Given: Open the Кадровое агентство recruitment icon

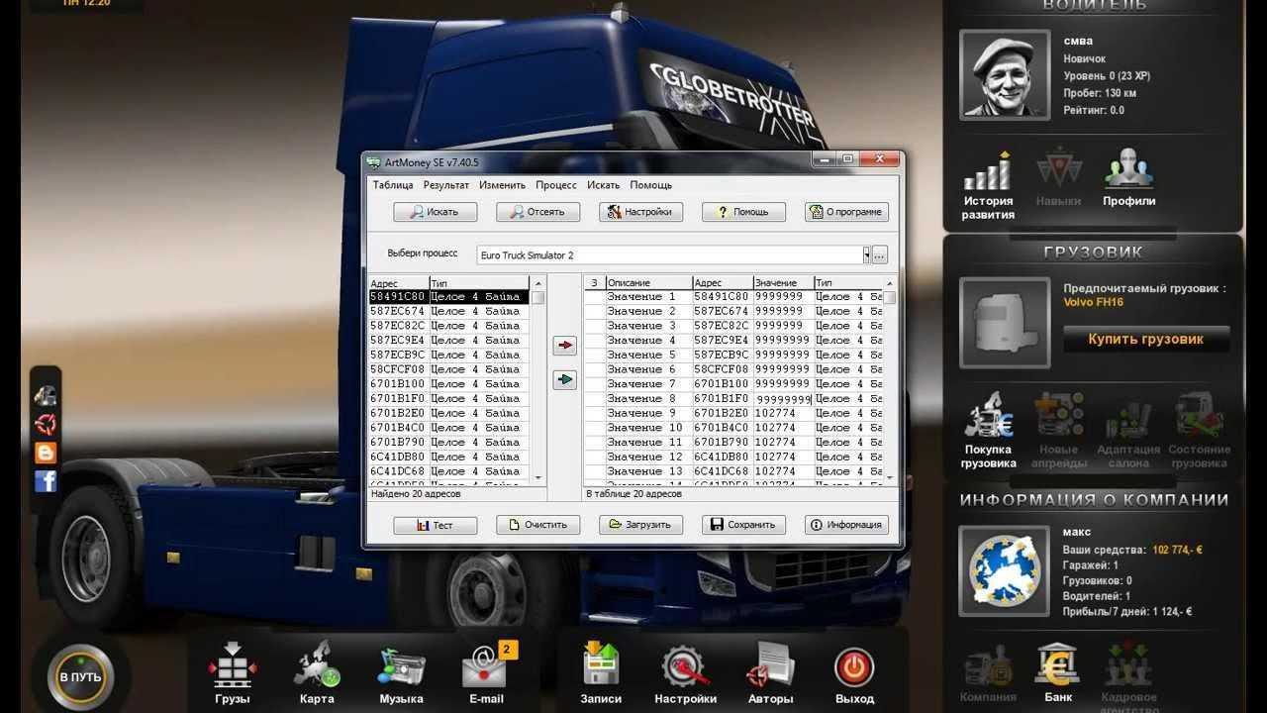Looking at the screenshot, I should coord(1128,666).
